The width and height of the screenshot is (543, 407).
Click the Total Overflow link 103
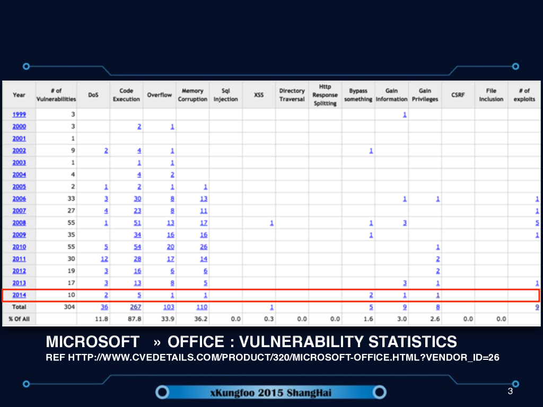(x=169, y=307)
